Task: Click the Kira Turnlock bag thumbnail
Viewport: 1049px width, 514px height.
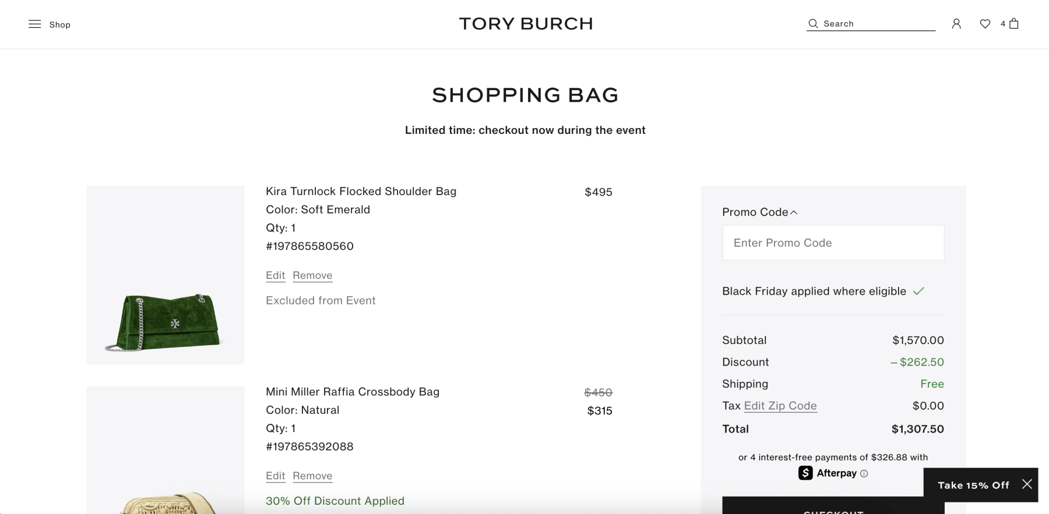Action: [165, 275]
